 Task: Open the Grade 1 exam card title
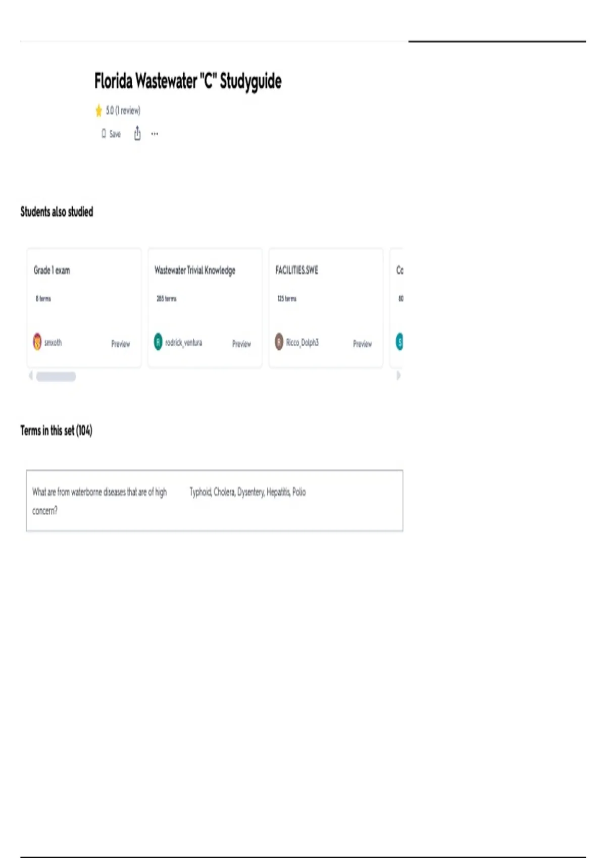tap(52, 271)
